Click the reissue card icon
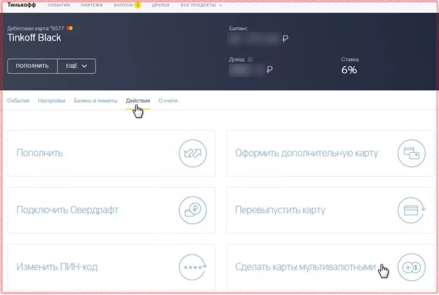 411,210
